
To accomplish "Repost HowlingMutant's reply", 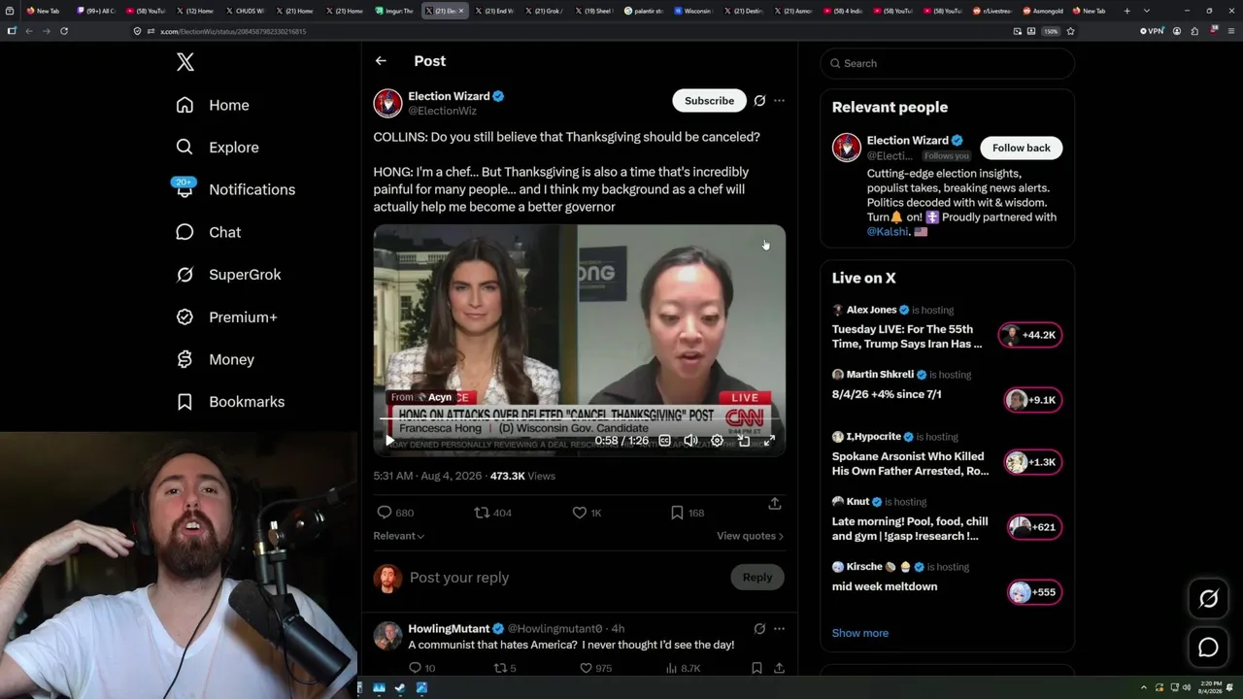I will [x=506, y=668].
